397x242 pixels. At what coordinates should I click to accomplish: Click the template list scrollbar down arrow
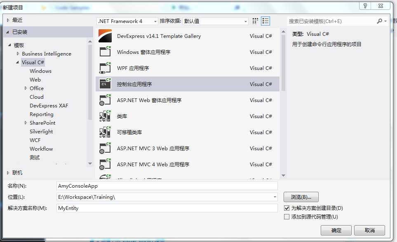(283, 175)
